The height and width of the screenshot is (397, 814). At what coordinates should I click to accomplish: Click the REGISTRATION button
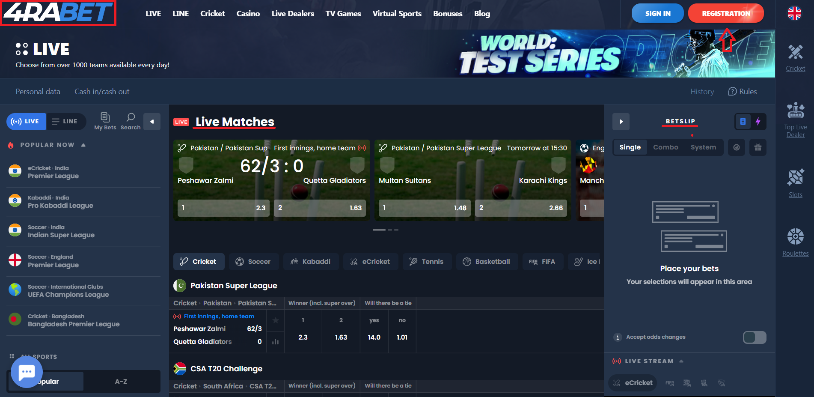click(726, 13)
